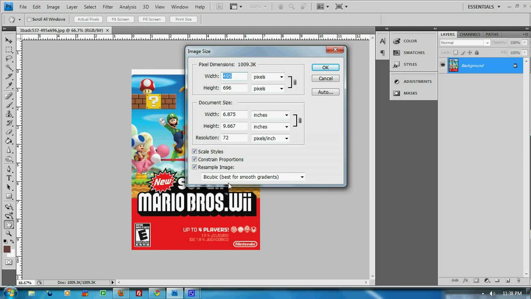
Task: Click Cancel in Image Size dialog
Action: click(325, 78)
